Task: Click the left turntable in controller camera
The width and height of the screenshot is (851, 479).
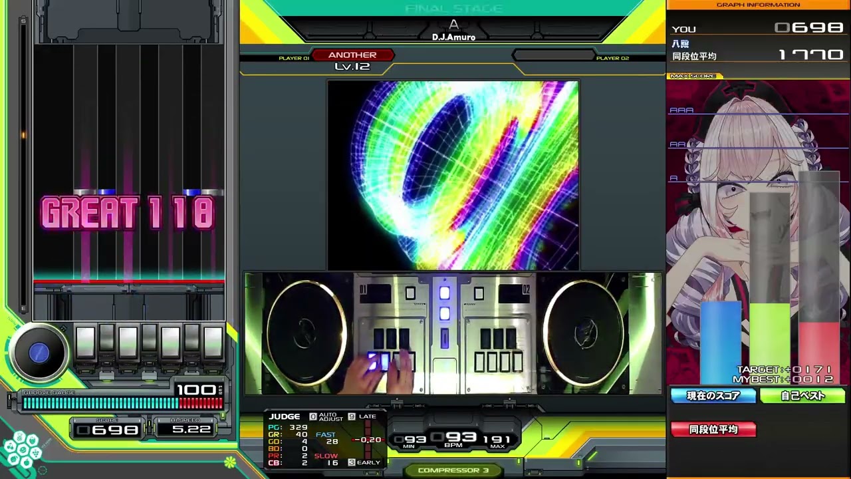Action: point(306,334)
